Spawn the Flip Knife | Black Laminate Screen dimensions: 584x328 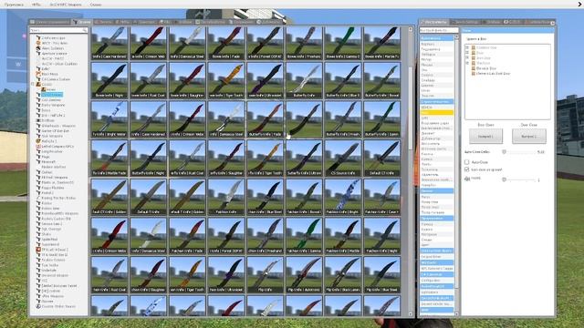[x=343, y=275]
